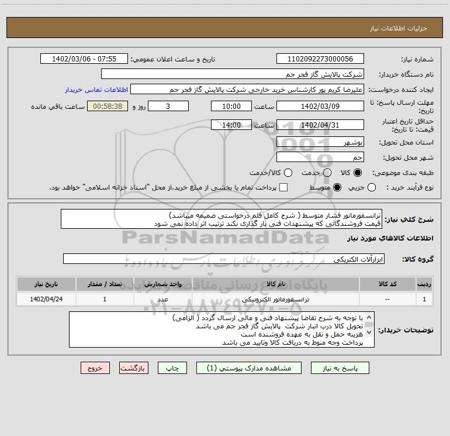
Task: Click the announcement date-time field 1402/03/06
Action: coord(84,59)
